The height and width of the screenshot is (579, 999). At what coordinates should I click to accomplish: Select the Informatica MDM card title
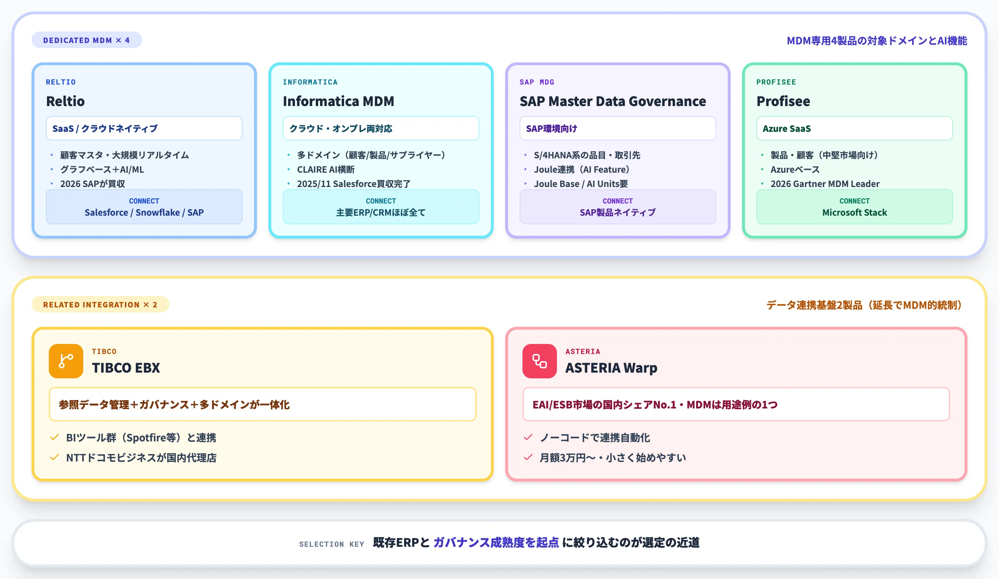click(x=338, y=101)
